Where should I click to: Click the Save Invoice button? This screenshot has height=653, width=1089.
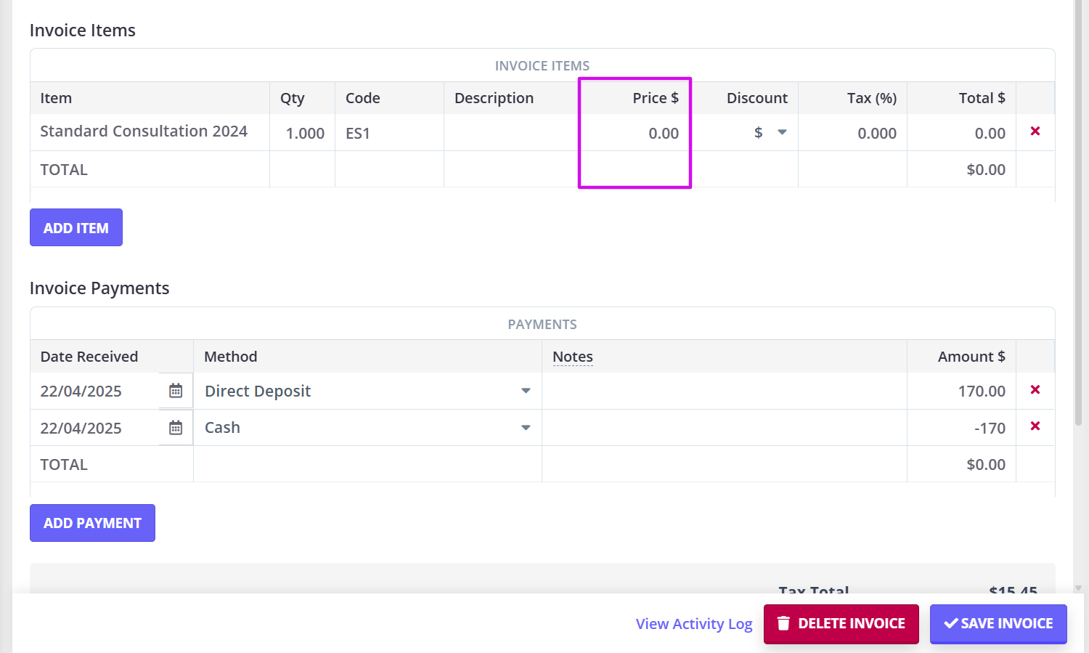[998, 623]
